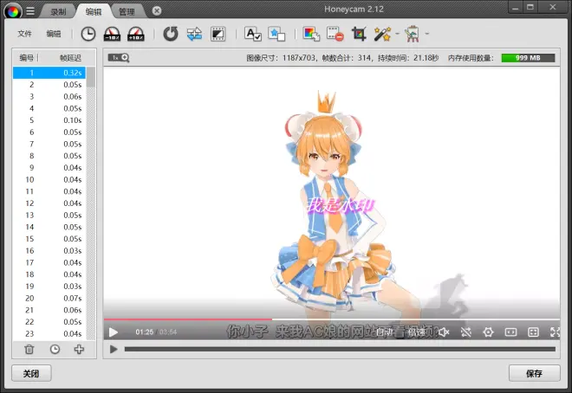
Task: Click the clock frame delay toolbar icon
Action: tap(88, 34)
